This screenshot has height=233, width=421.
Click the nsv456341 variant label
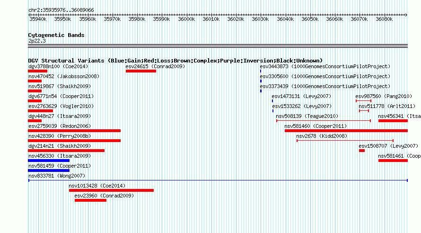(399, 116)
